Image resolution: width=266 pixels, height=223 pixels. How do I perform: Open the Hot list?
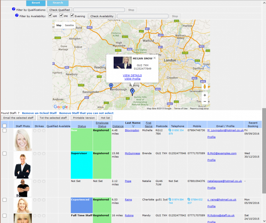tap(105, 118)
